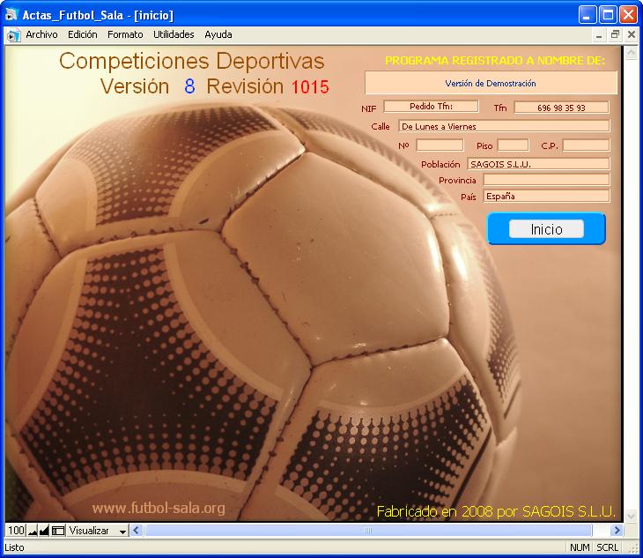
Task: Click the FileMaker document icon in menu bar
Action: (13, 35)
